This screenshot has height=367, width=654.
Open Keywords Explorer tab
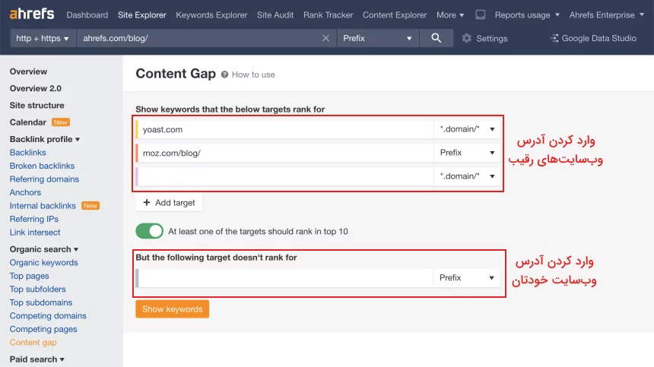pyautogui.click(x=211, y=14)
